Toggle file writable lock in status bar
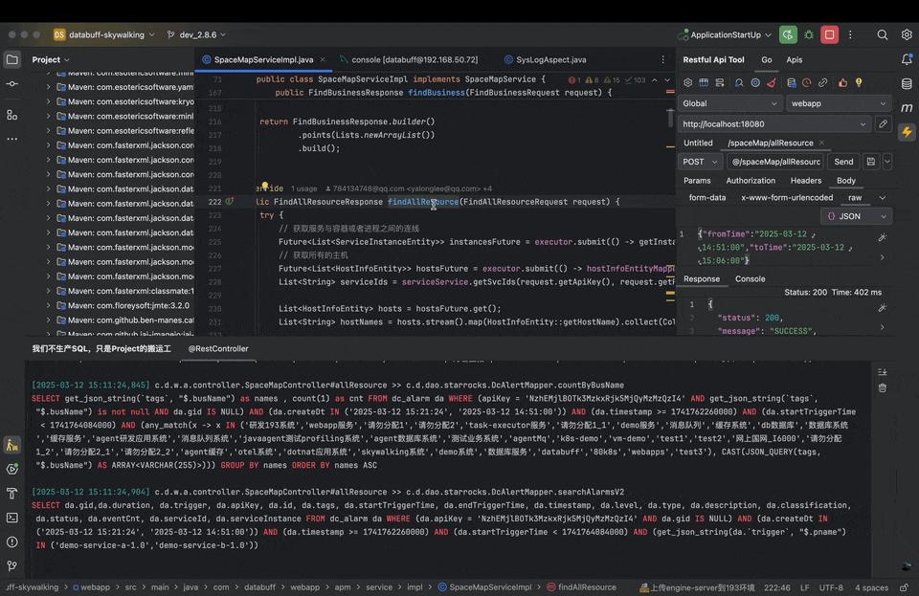 click(904, 586)
